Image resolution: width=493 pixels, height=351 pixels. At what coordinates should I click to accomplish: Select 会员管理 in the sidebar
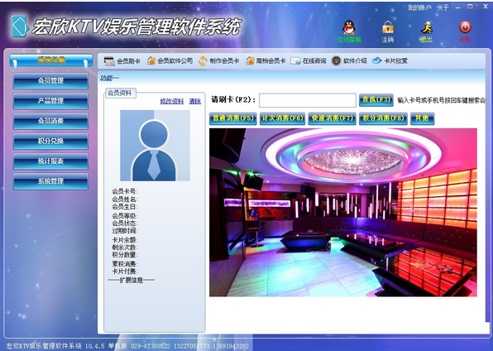click(50, 81)
